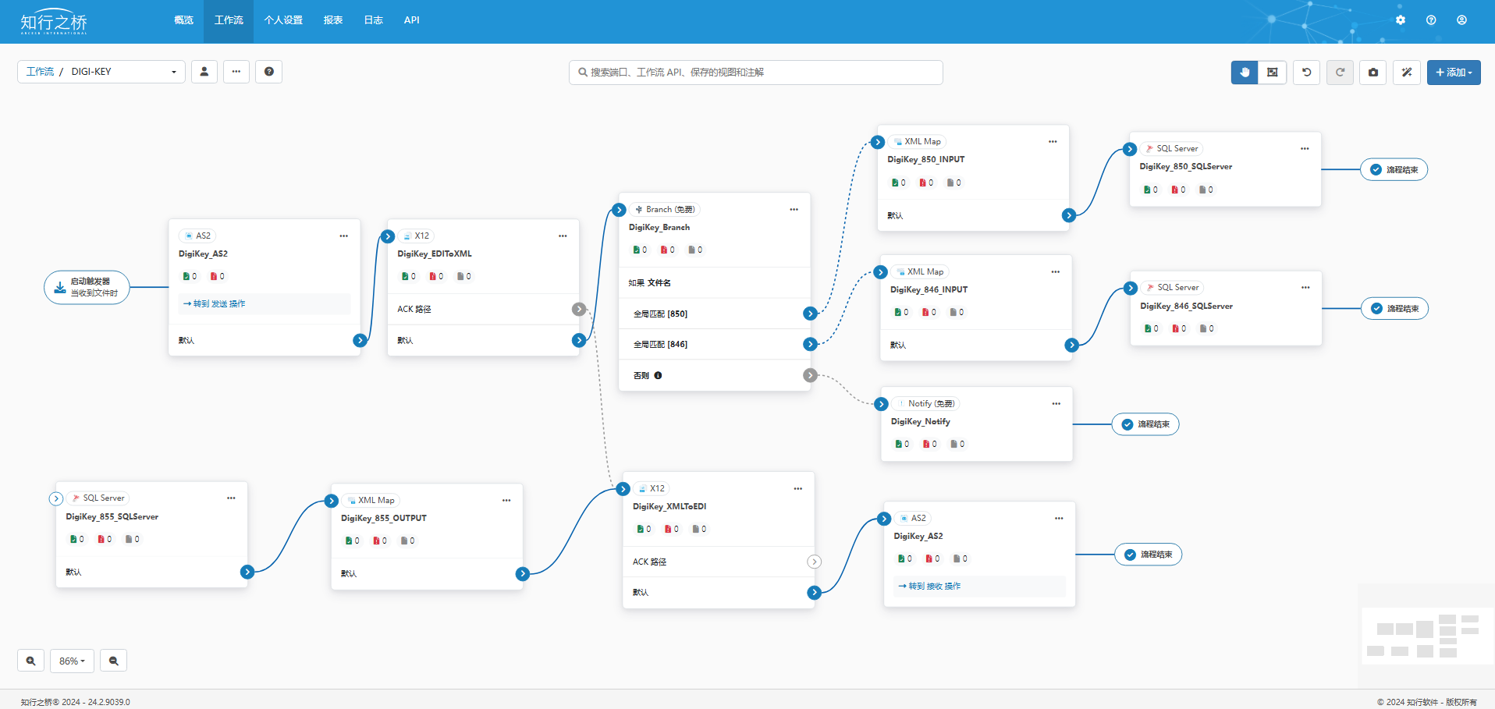Click the workflow minimap thumbnail
1495x709 pixels.
pyautogui.click(x=1427, y=636)
